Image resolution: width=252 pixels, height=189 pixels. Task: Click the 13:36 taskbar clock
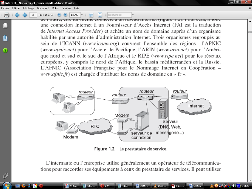click(x=245, y=186)
